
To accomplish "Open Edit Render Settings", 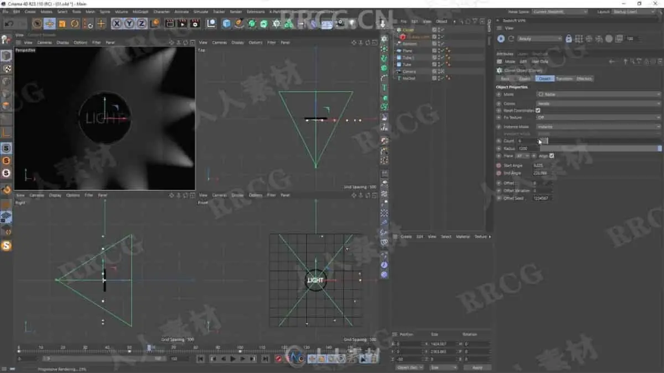I will [195, 23].
